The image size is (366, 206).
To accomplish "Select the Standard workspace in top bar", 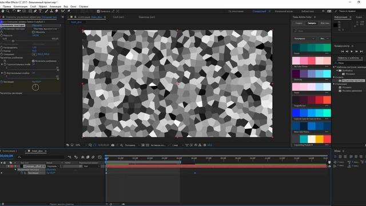I will 259,11.
